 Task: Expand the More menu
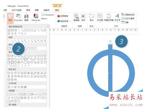pyautogui.click(x=45, y=19)
